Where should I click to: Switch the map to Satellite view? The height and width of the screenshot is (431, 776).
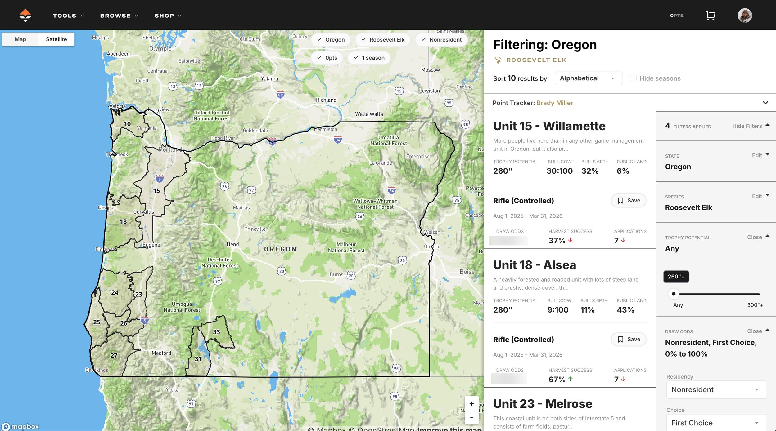click(56, 39)
